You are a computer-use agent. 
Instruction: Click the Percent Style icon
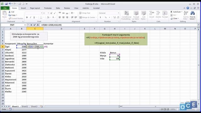(x=106, y=17)
